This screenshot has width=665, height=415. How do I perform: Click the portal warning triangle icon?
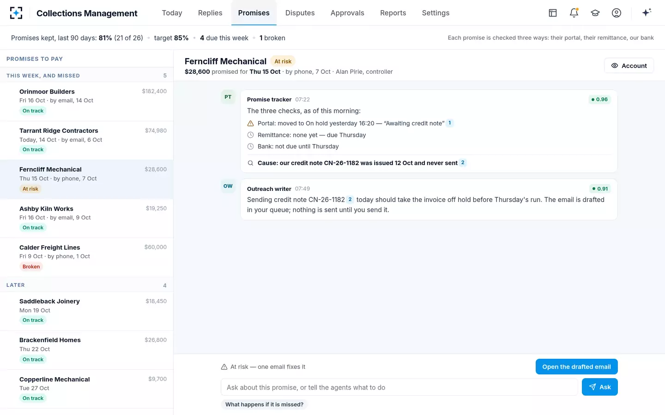(x=250, y=123)
